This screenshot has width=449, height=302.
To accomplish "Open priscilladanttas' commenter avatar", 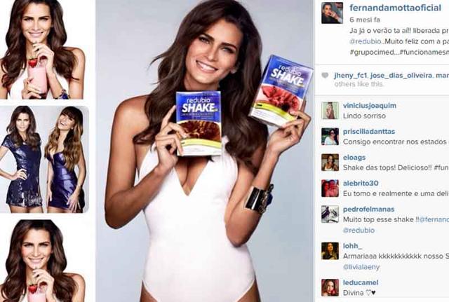I will tap(330, 137).
